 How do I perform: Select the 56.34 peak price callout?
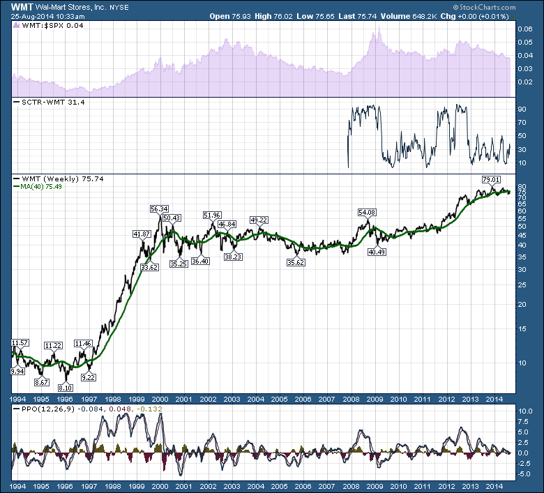tap(160, 208)
